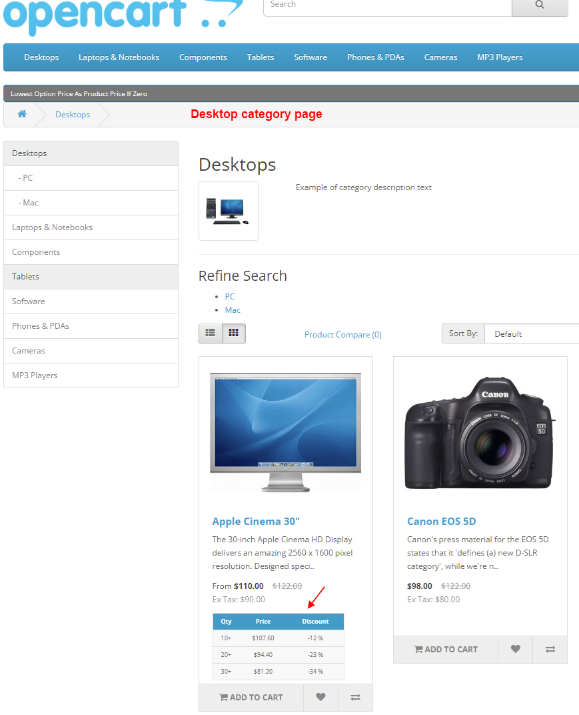Click compare arrows icon under Apple Cinema 30"
The width and height of the screenshot is (579, 715).
click(355, 697)
